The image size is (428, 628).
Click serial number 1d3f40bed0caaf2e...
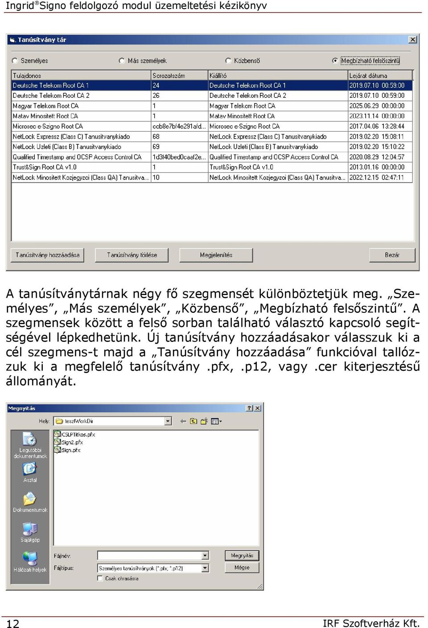[x=179, y=157]
